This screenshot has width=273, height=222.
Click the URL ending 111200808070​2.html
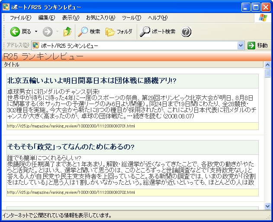click(71, 193)
